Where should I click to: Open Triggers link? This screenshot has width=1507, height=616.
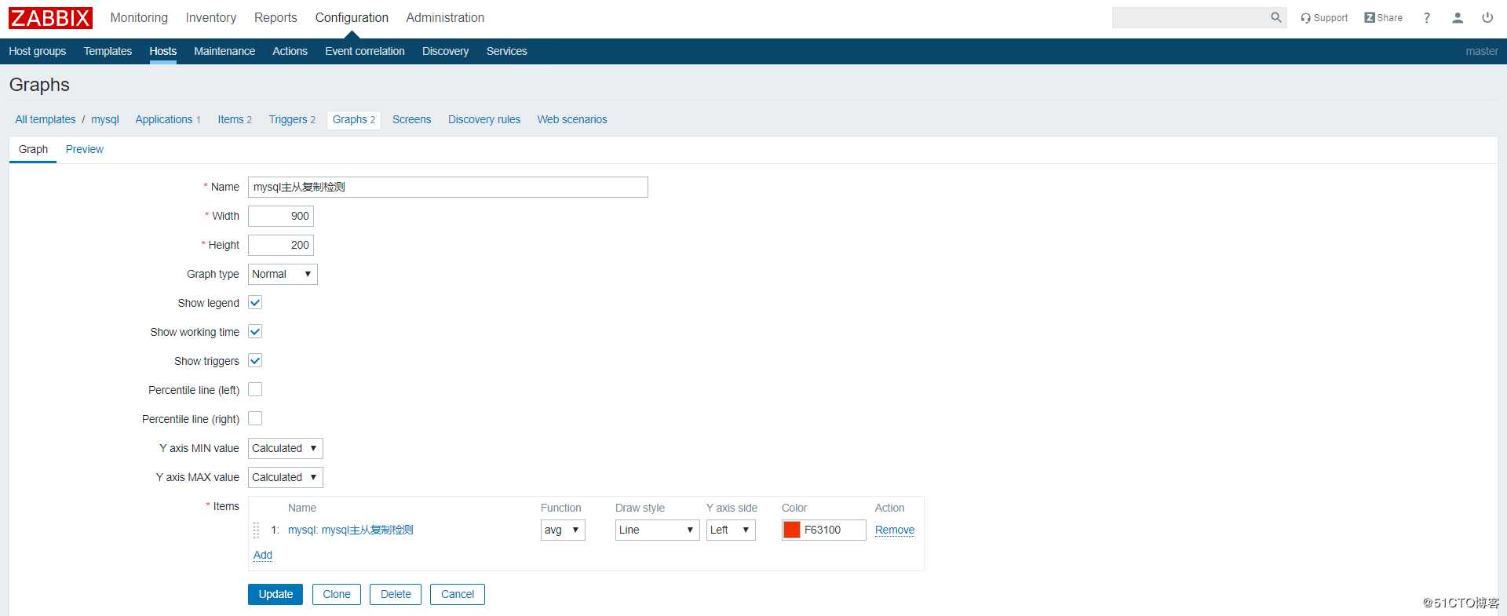(x=288, y=119)
